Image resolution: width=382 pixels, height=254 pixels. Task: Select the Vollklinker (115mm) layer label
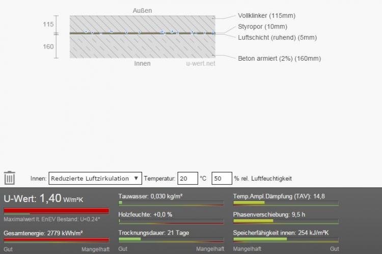[x=266, y=16]
